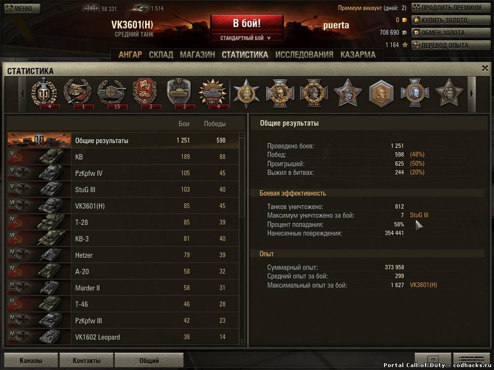Click the red flag invader badge
494x370 pixels.
[x=145, y=92]
